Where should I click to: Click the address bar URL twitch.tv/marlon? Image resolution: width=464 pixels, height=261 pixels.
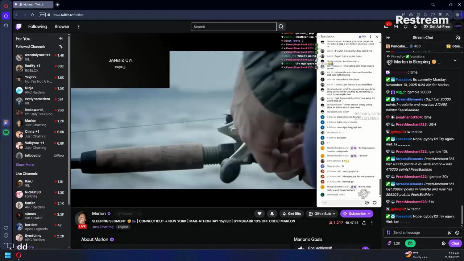pos(68,15)
